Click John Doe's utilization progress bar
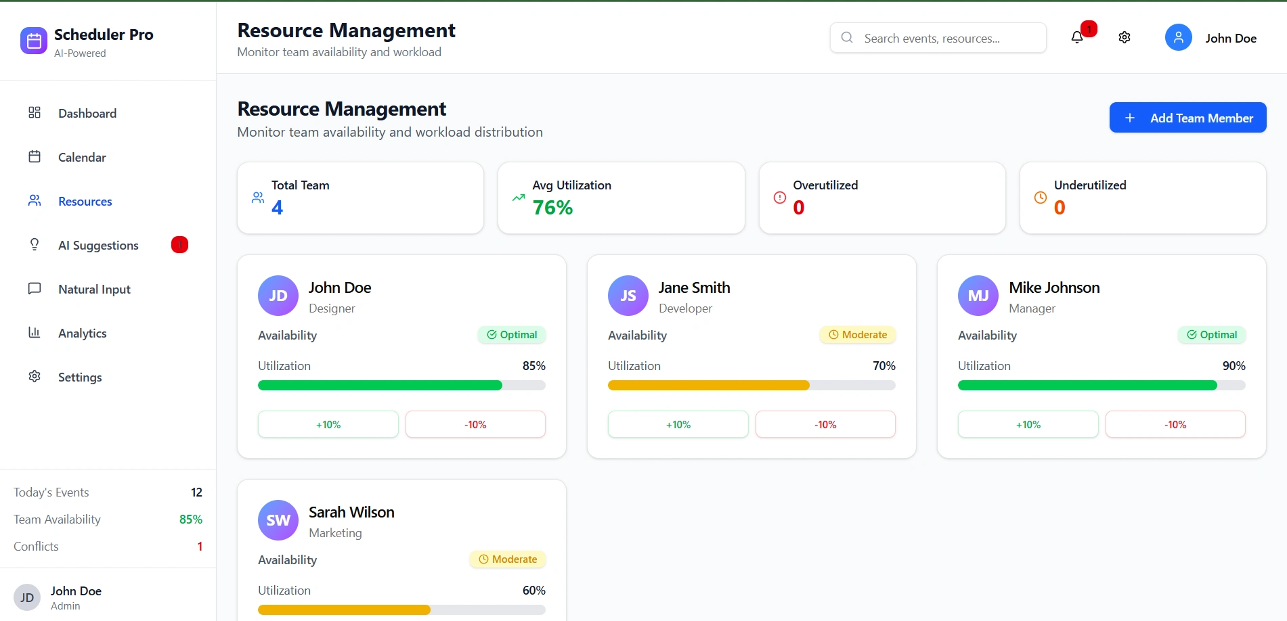1287x621 pixels. (x=401, y=385)
